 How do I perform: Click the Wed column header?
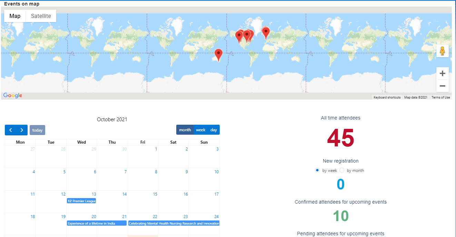click(82, 142)
